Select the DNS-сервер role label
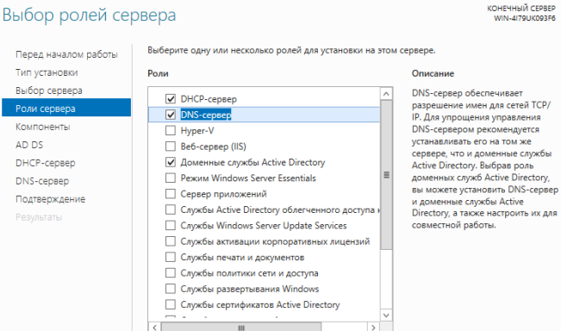Image resolution: width=561 pixels, height=331 pixels. (x=206, y=115)
